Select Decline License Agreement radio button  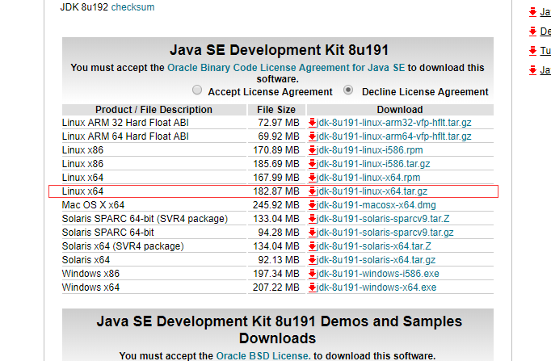[348, 90]
